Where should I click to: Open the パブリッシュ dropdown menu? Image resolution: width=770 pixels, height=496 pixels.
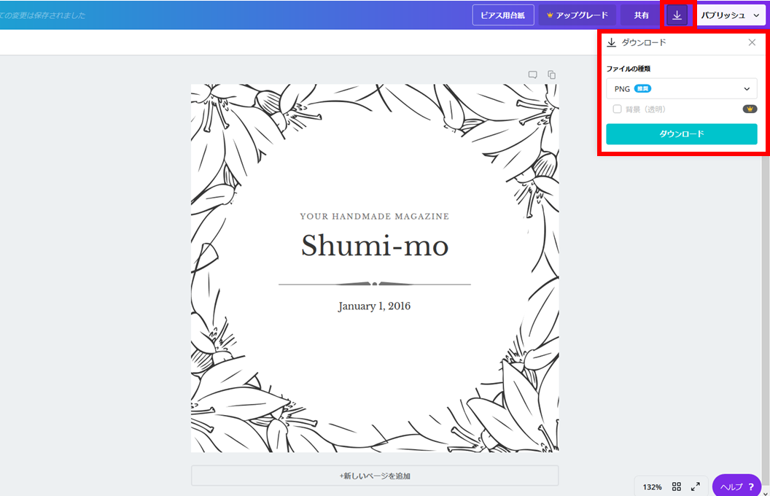point(730,15)
